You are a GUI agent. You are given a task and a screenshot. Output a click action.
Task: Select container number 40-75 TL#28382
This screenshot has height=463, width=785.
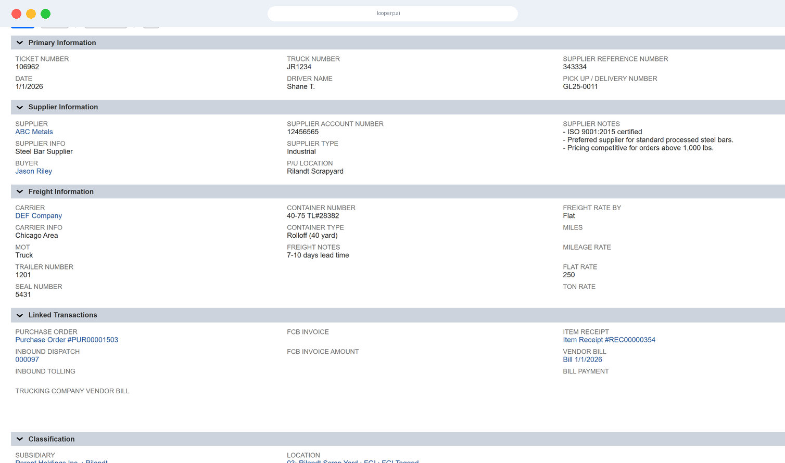(x=313, y=216)
